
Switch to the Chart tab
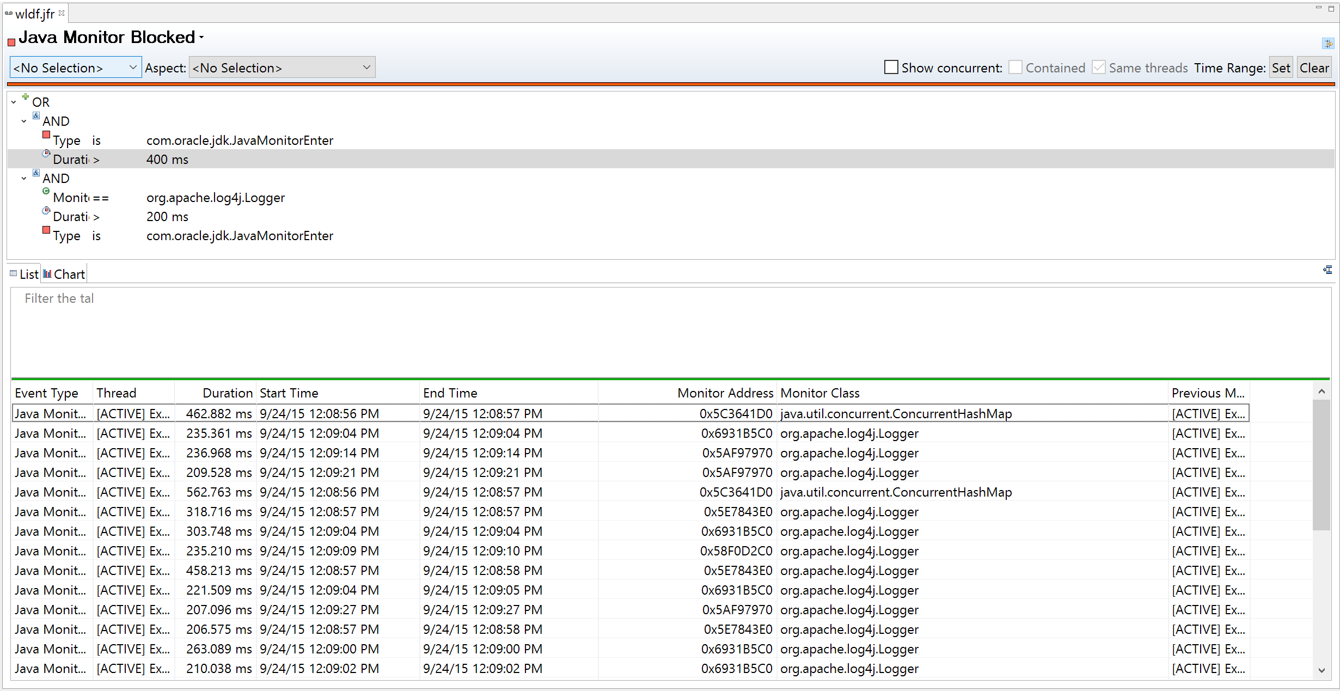pyautogui.click(x=64, y=274)
